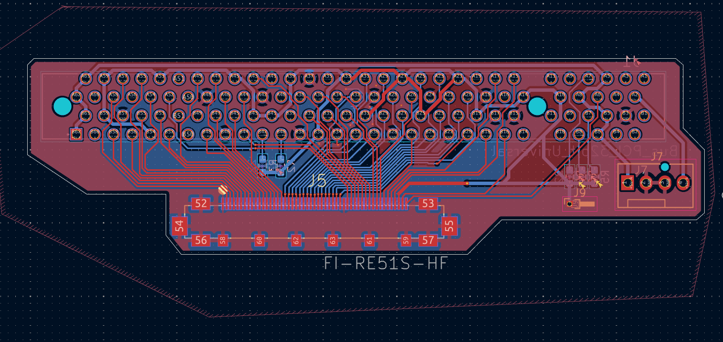Select the J5 reference designator text
Viewport: 723px width, 342px height.
point(317,181)
